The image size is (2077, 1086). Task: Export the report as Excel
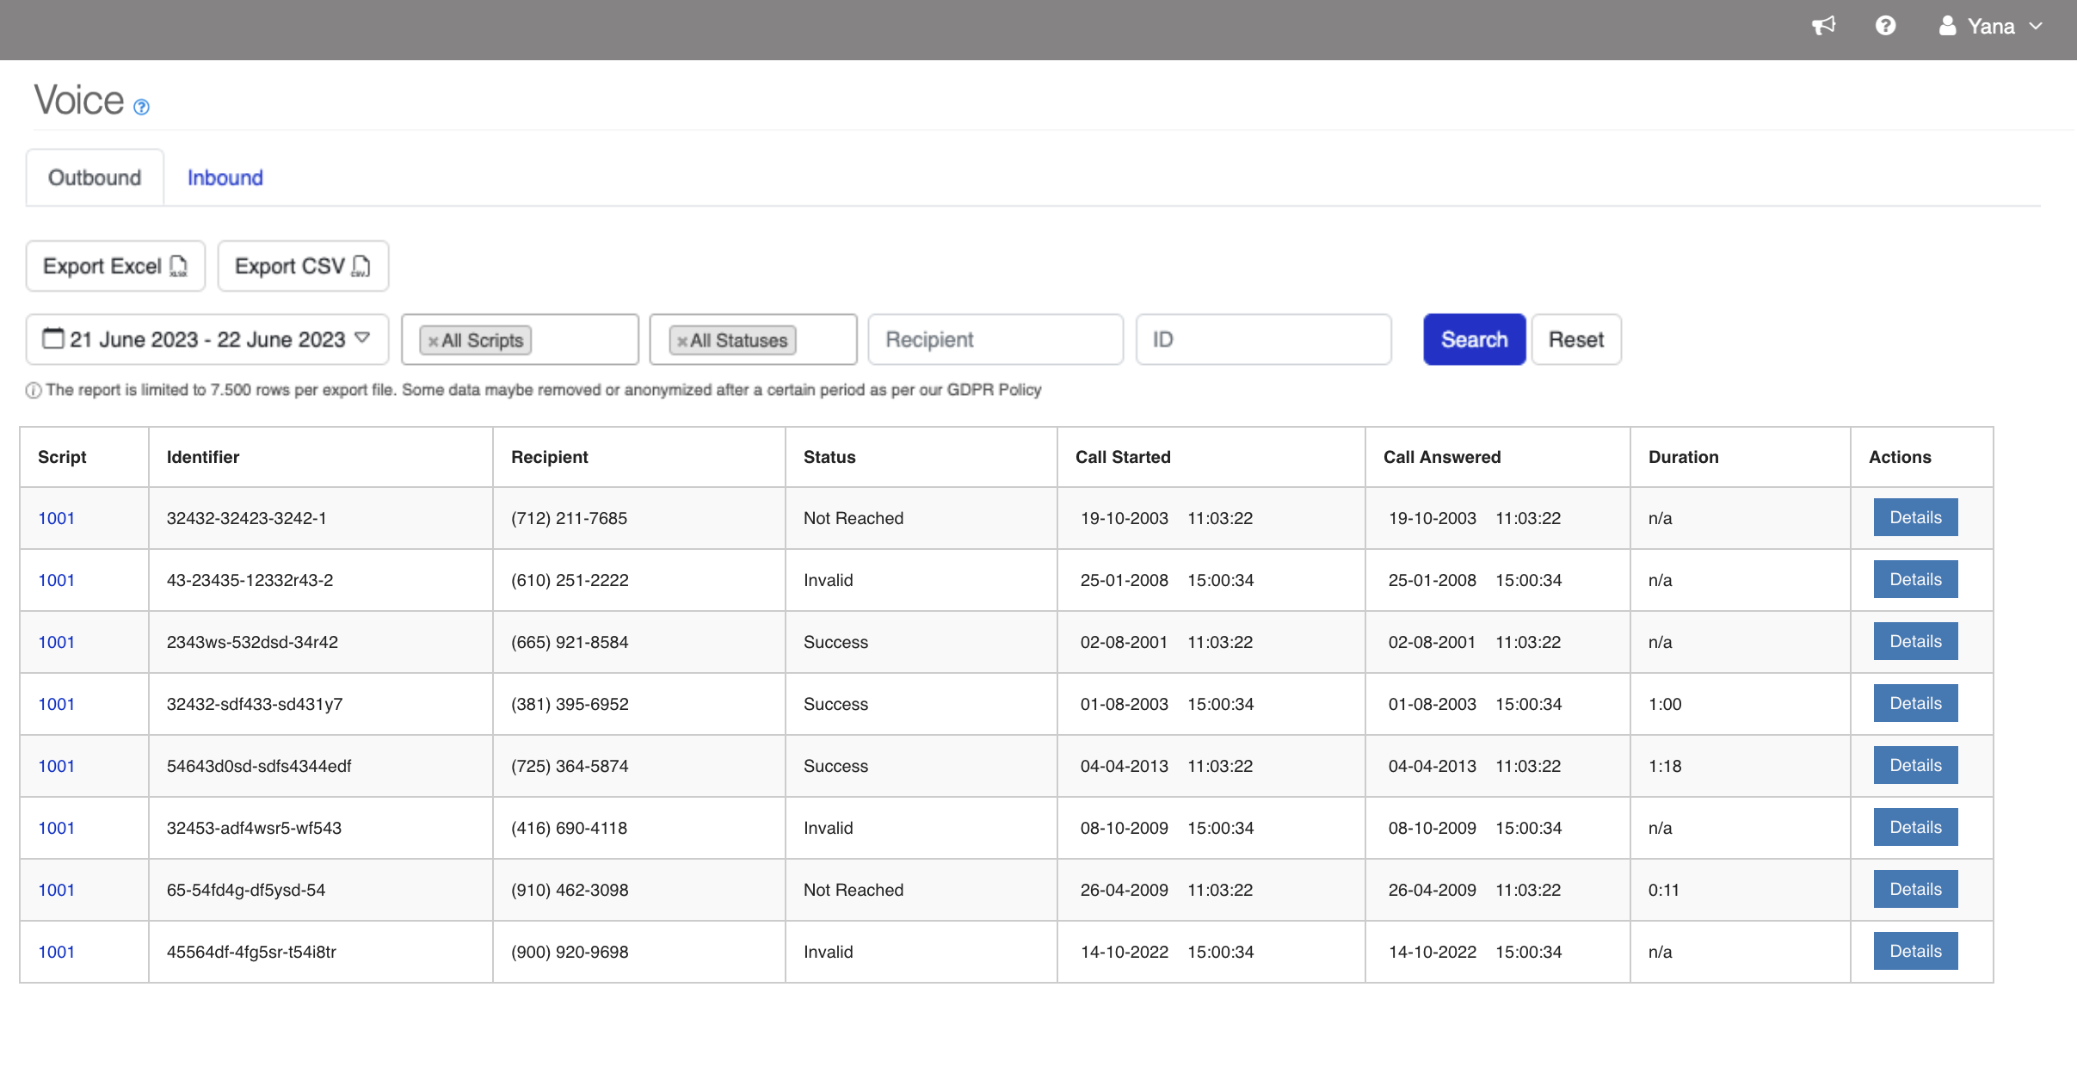coord(115,266)
